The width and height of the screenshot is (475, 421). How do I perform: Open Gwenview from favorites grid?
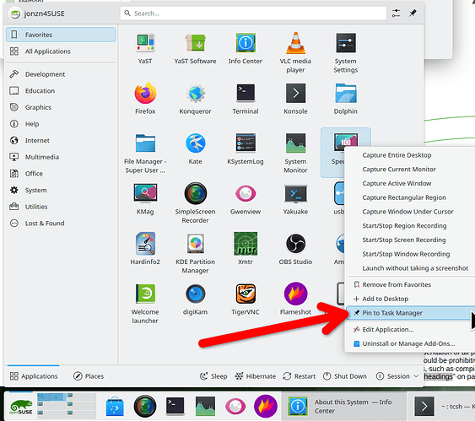[246, 199]
